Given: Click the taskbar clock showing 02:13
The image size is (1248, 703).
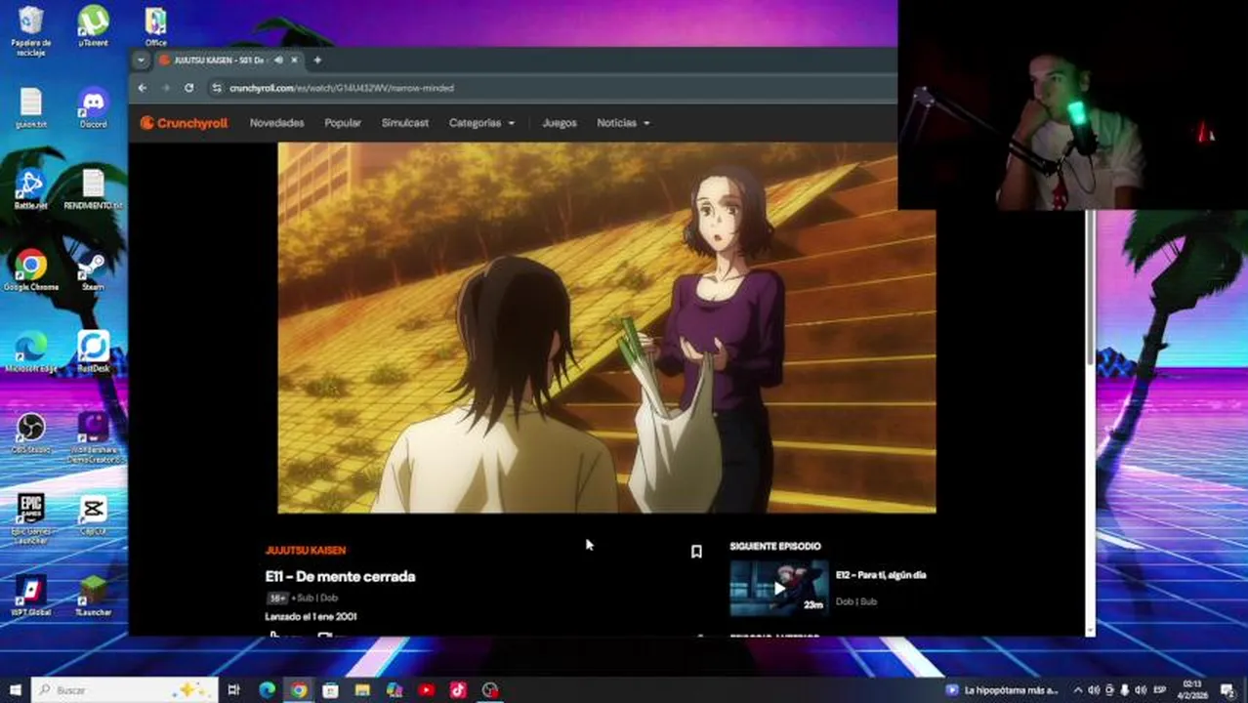Looking at the screenshot, I should pos(1192,690).
